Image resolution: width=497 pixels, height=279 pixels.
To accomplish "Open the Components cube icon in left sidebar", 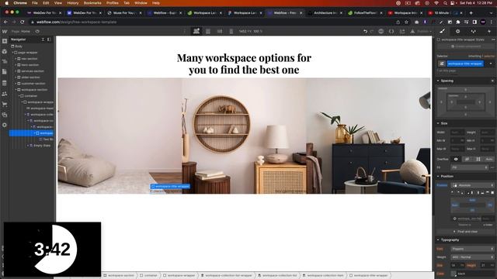I will (5, 51).
